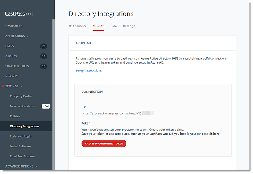The width and height of the screenshot is (253, 174).
Task: Switch to the OneLogin tab
Action: coord(129,26)
